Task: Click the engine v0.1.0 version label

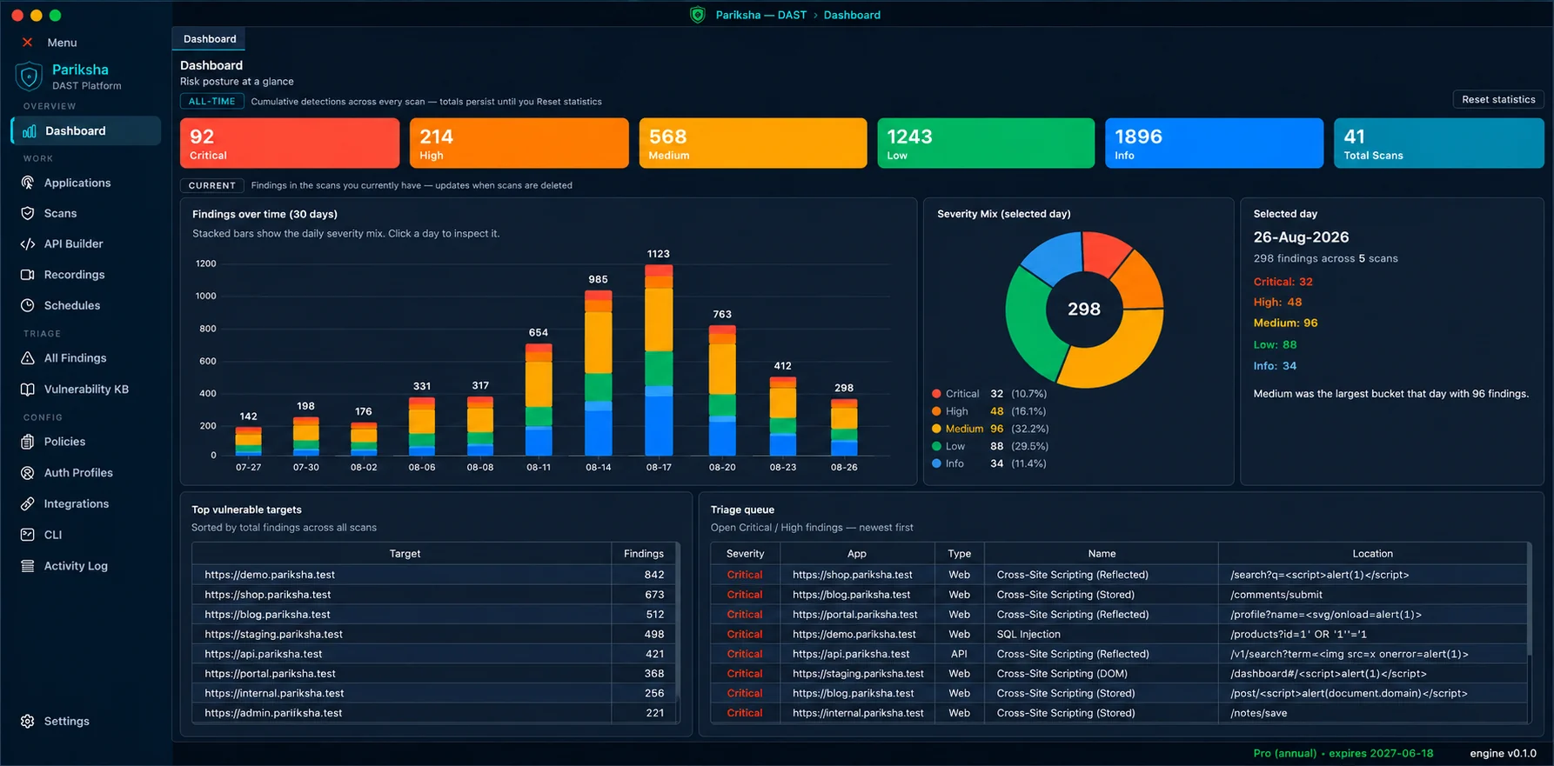Action: (1503, 753)
